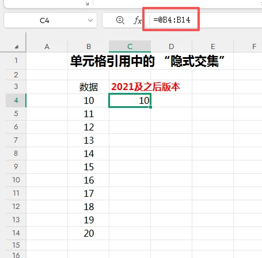Image resolution: width=262 pixels, height=258 pixels.
Task: Select row 6 header
Action: tap(16, 127)
